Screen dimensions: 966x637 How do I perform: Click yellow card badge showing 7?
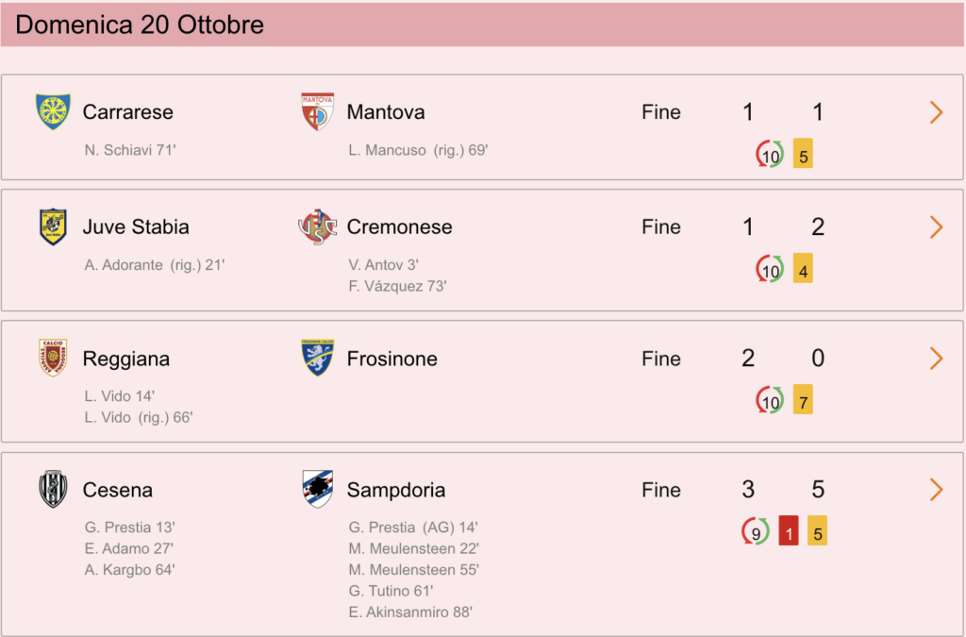click(x=803, y=399)
